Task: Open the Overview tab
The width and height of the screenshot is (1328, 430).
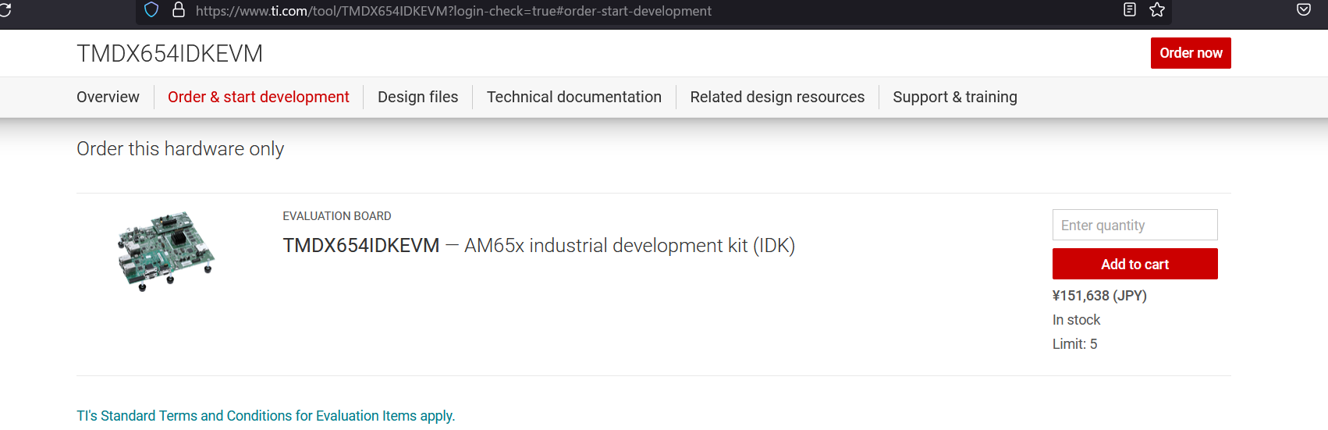Action: click(x=108, y=97)
